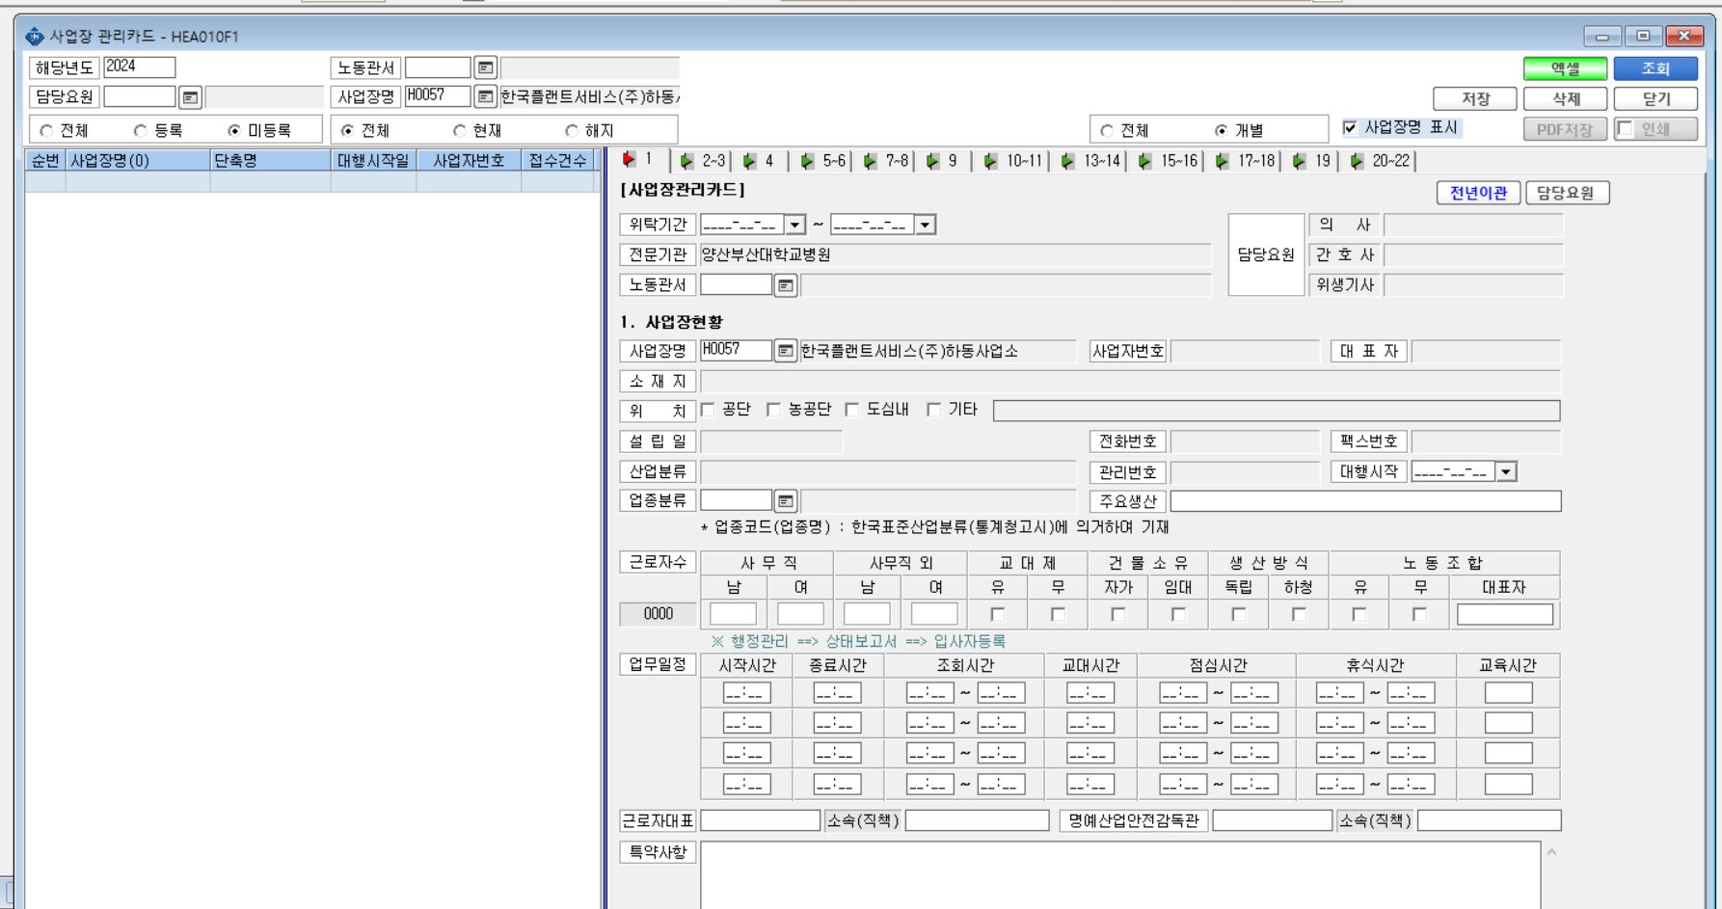Open lookup icon beside top 담당요원 field
1722x909 pixels.
coord(190,97)
